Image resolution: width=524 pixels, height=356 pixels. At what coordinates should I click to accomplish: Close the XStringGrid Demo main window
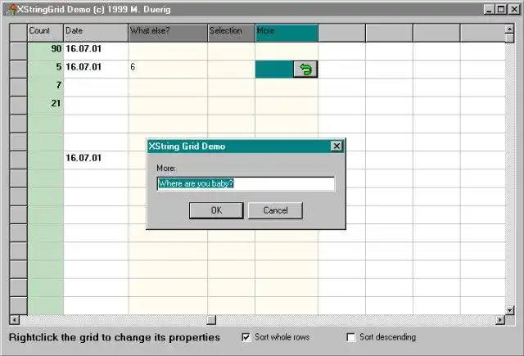point(514,9)
